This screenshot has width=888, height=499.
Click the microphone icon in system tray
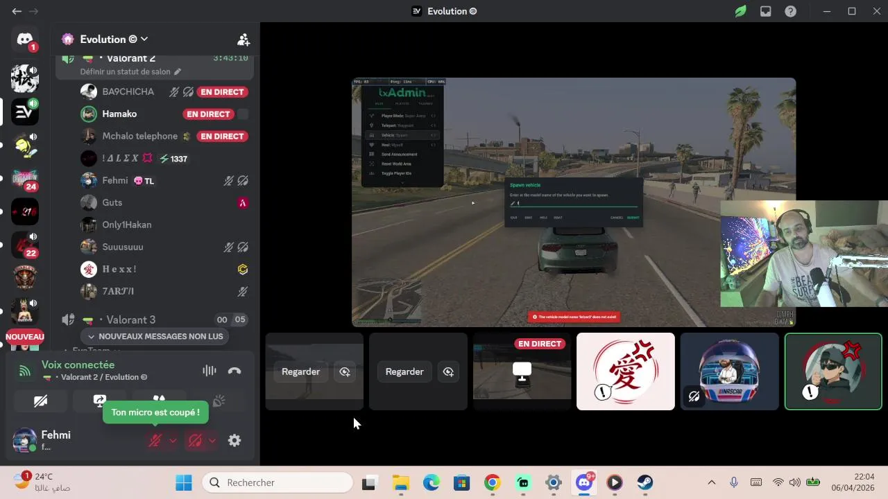(x=734, y=482)
